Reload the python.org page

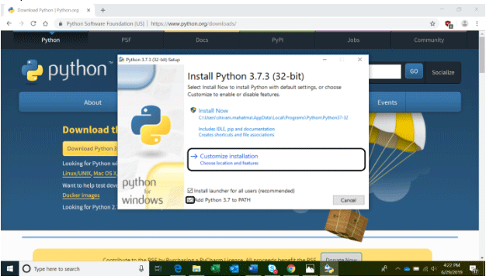coord(33,23)
